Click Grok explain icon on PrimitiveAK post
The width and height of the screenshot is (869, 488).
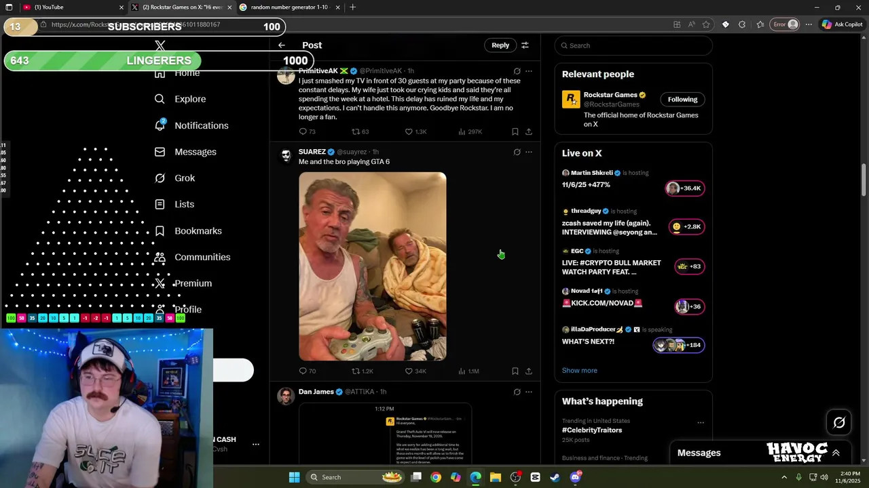click(x=517, y=70)
